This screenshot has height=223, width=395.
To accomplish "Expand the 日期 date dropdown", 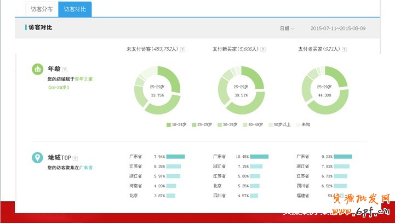I will [287, 28].
